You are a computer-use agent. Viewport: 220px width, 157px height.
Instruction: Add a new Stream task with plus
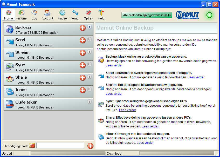coord(82,53)
